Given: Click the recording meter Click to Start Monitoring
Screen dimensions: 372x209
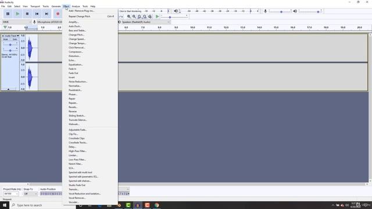Looking at the screenshot, I should (130, 11).
